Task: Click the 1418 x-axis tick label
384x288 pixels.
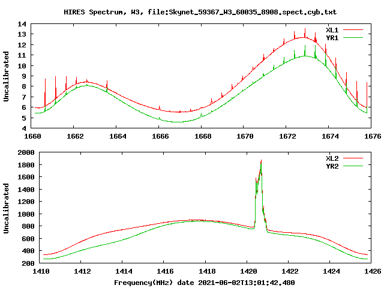Action: (x=207, y=271)
